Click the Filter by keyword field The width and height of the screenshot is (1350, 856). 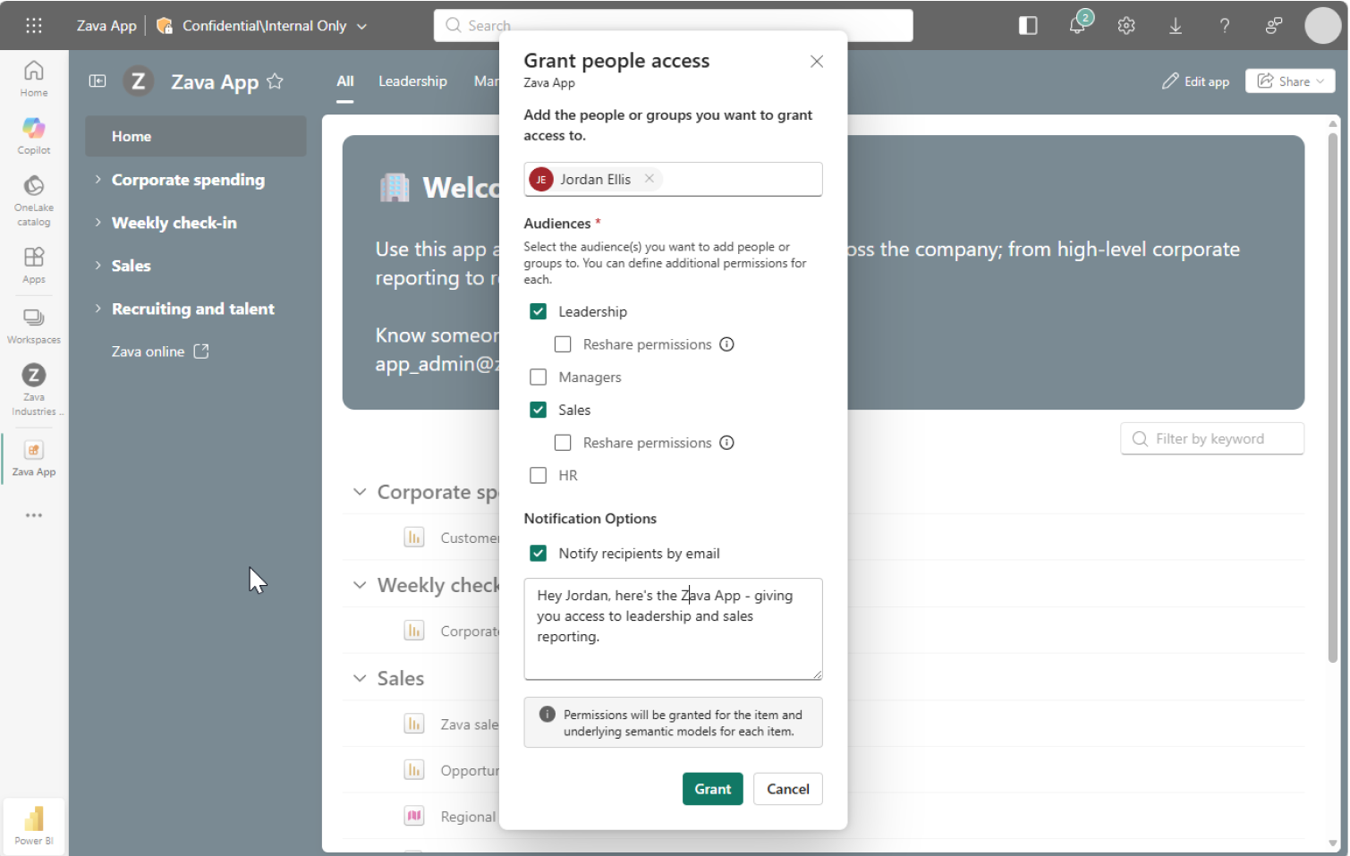click(1212, 438)
